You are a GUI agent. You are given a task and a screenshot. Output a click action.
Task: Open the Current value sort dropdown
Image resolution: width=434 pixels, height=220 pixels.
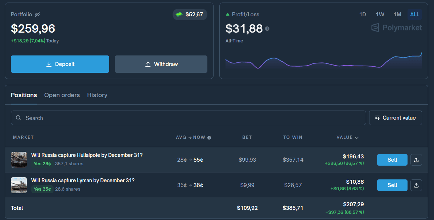[x=395, y=118]
